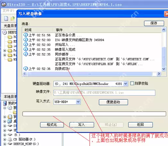
Task: Click info icon of 02:51:56 log entry
Action: (x=26, y=35)
